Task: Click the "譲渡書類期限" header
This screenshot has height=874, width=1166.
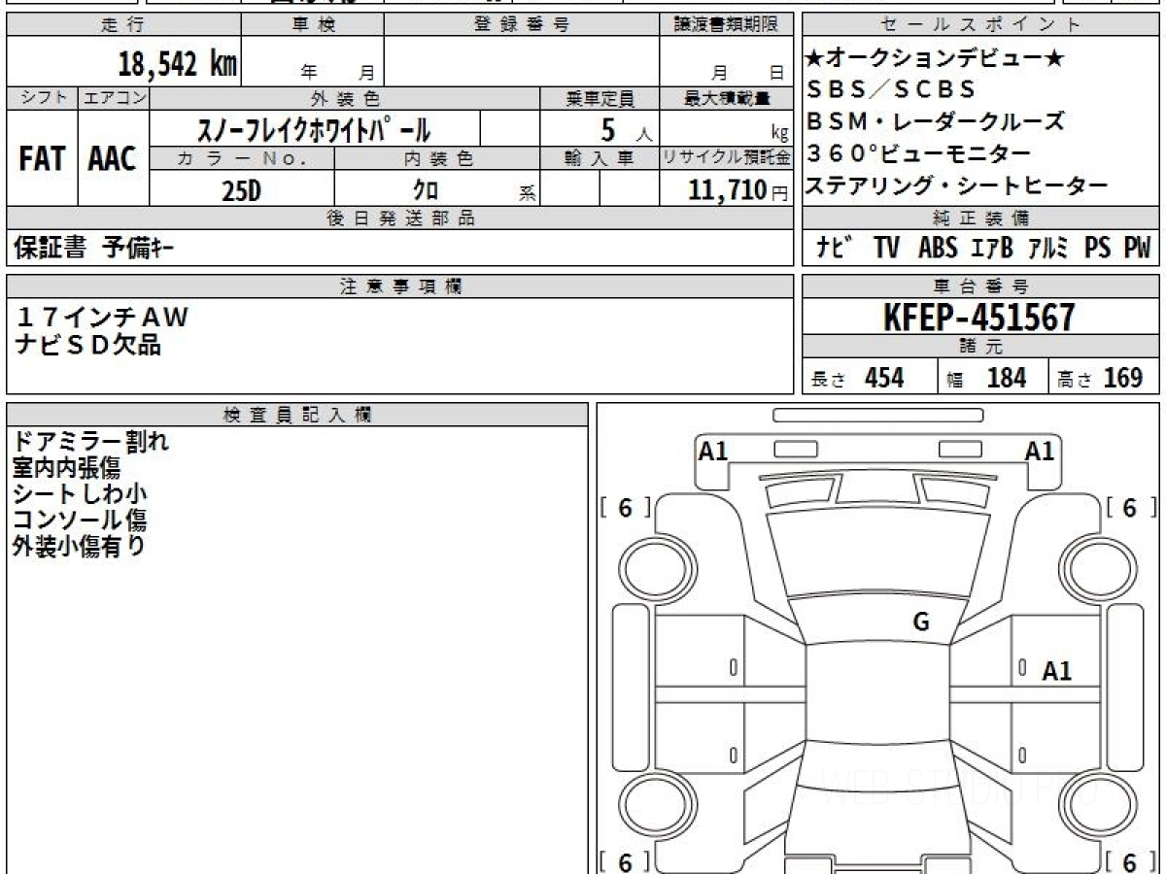Action: [726, 25]
